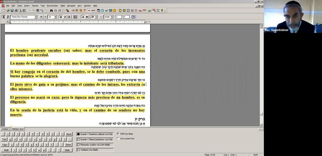The height and width of the screenshot is (156, 322).
Task: Click the on-screen q key
Action: coord(10,139)
